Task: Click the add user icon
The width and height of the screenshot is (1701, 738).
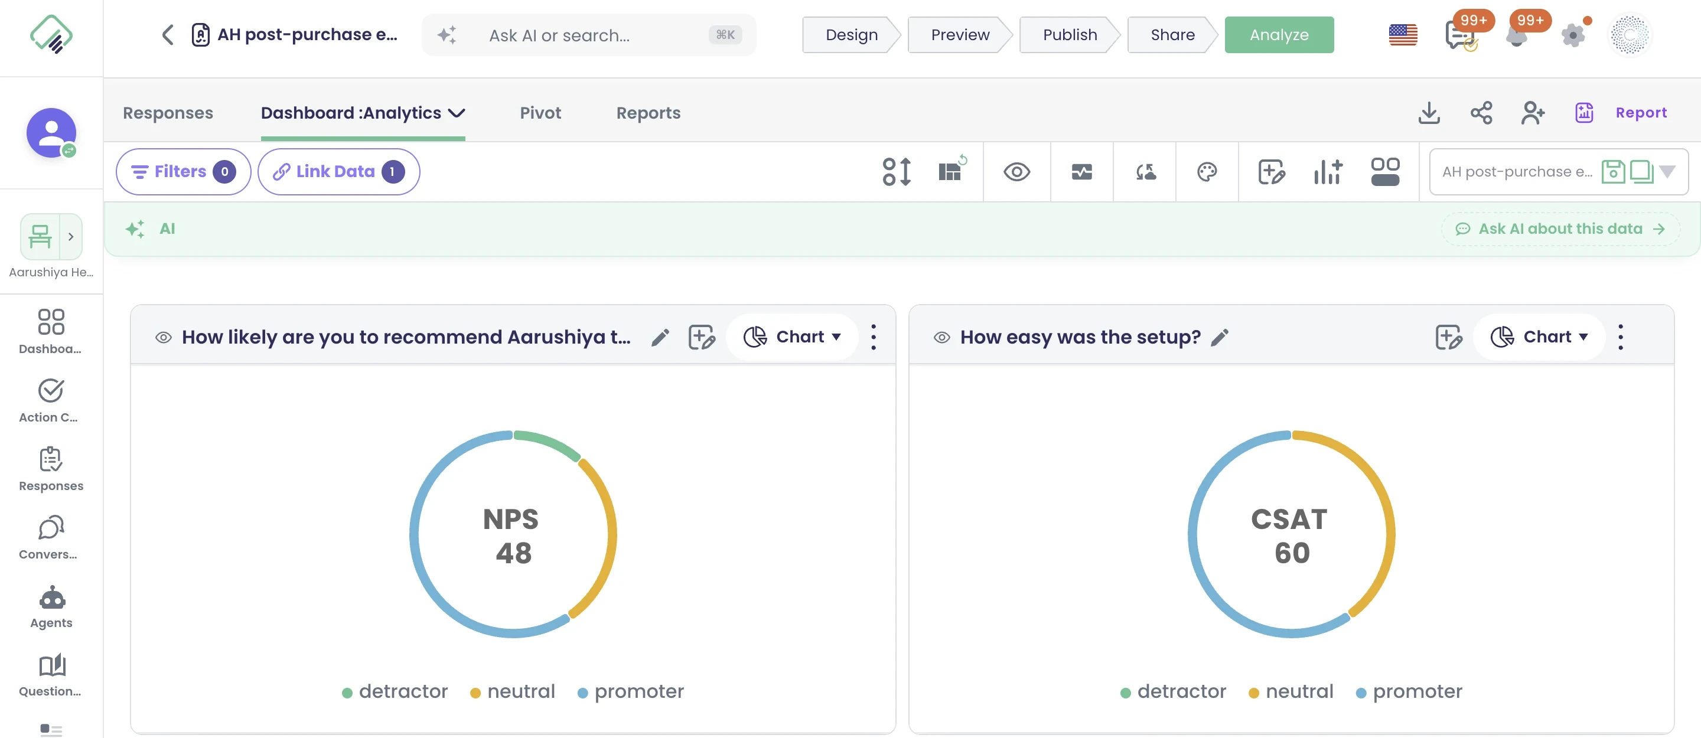Action: point(1533,113)
